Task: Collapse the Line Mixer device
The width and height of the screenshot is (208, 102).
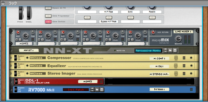Action: [11, 34]
